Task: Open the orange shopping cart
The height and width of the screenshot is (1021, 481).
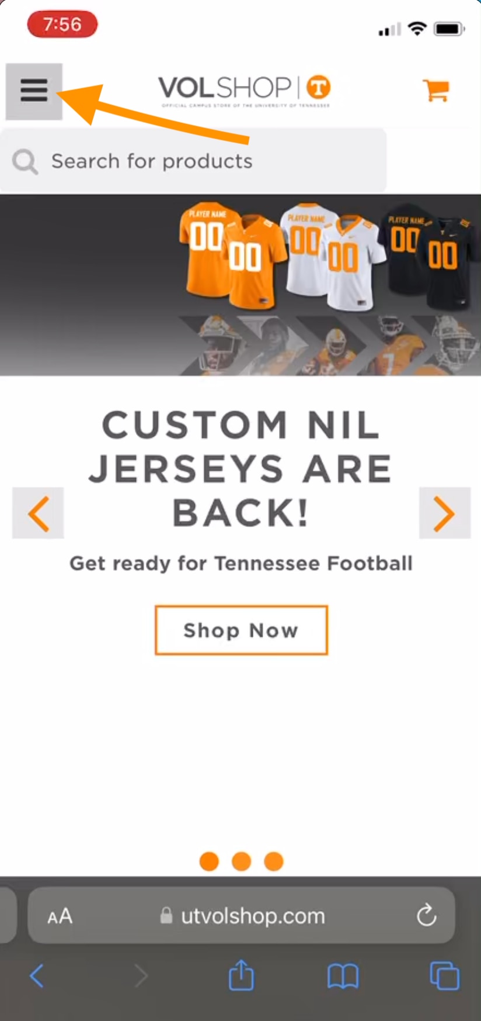Action: click(436, 91)
